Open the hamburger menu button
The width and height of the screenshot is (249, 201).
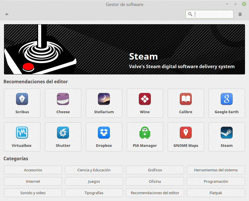click(240, 14)
